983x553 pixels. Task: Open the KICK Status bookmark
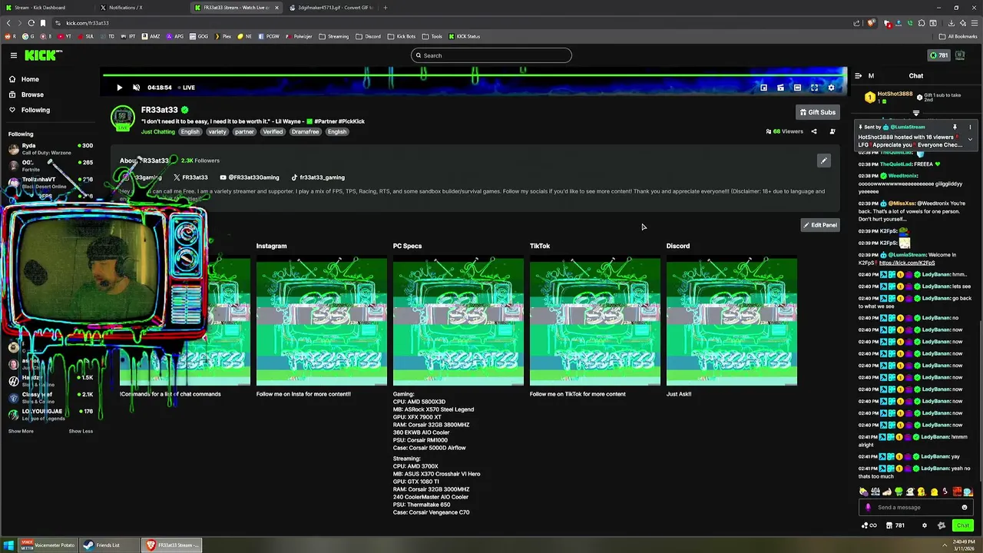click(465, 36)
